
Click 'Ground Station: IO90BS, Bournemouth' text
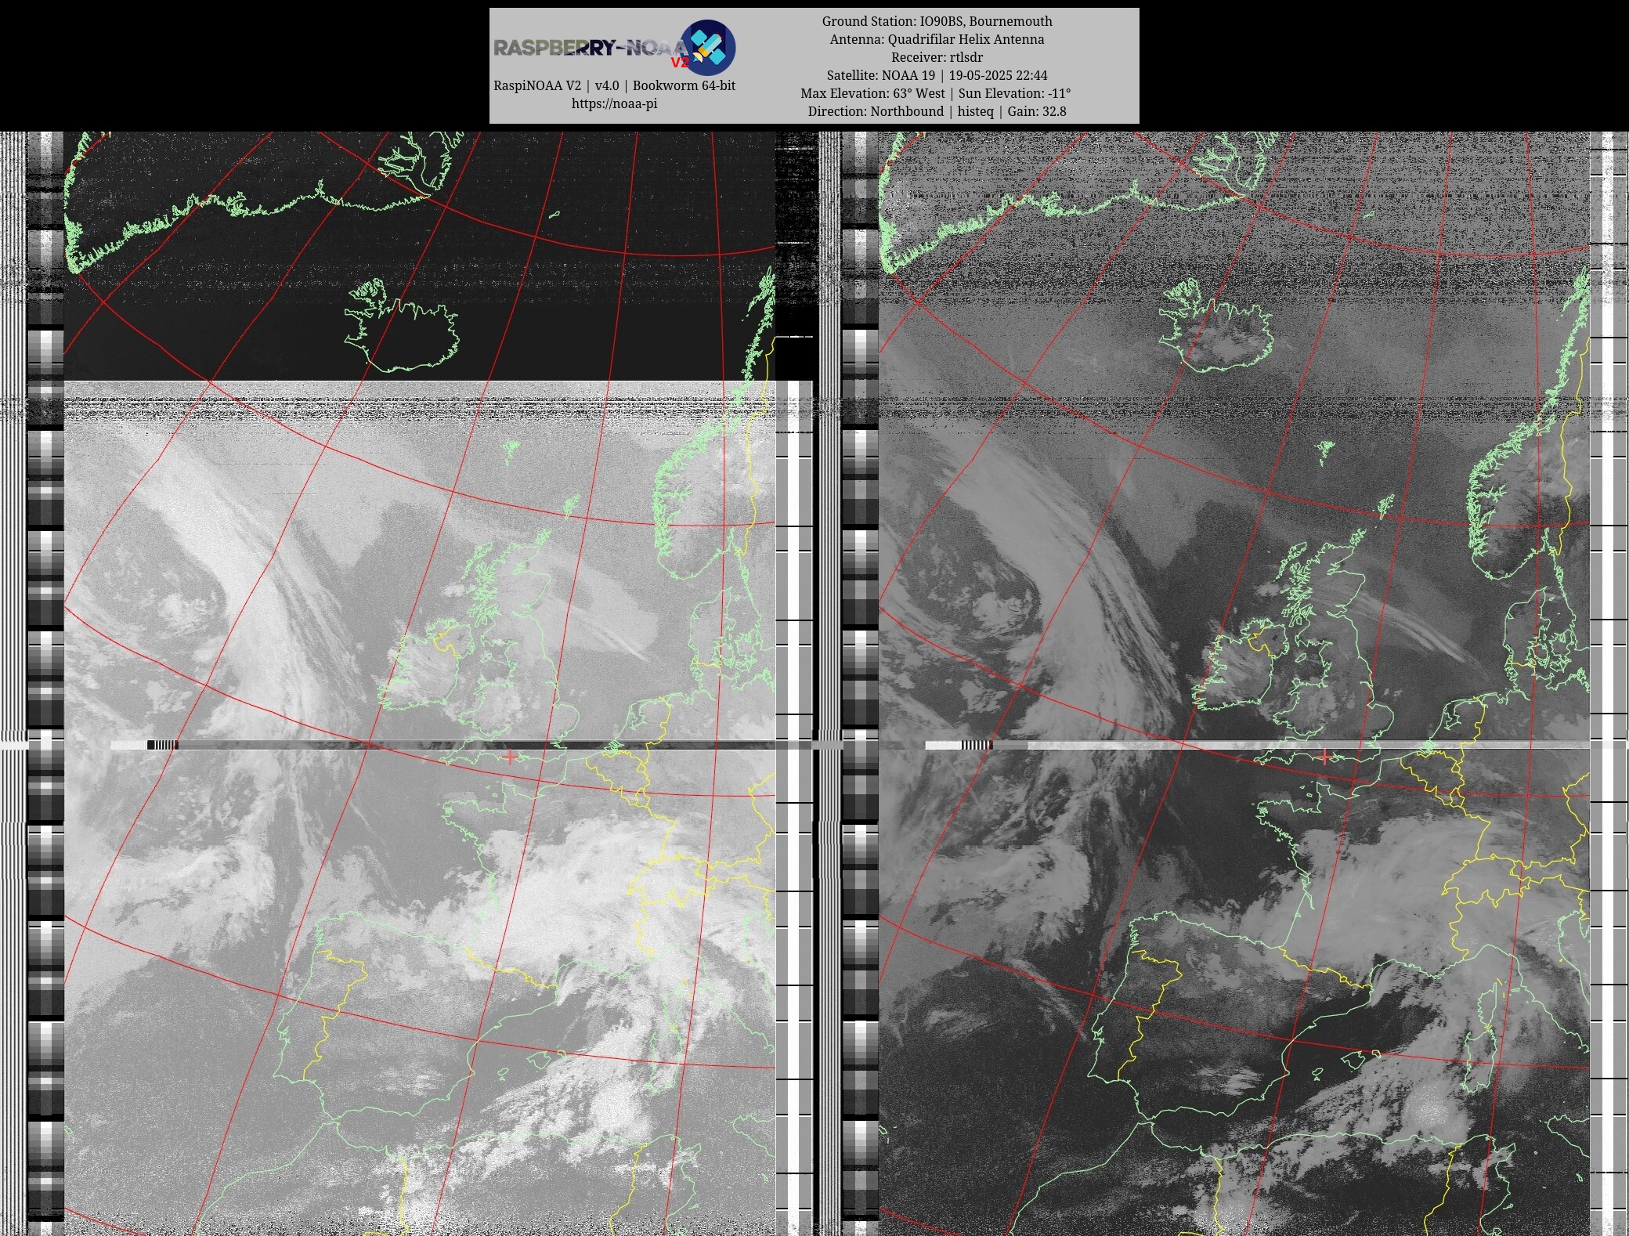937,21
